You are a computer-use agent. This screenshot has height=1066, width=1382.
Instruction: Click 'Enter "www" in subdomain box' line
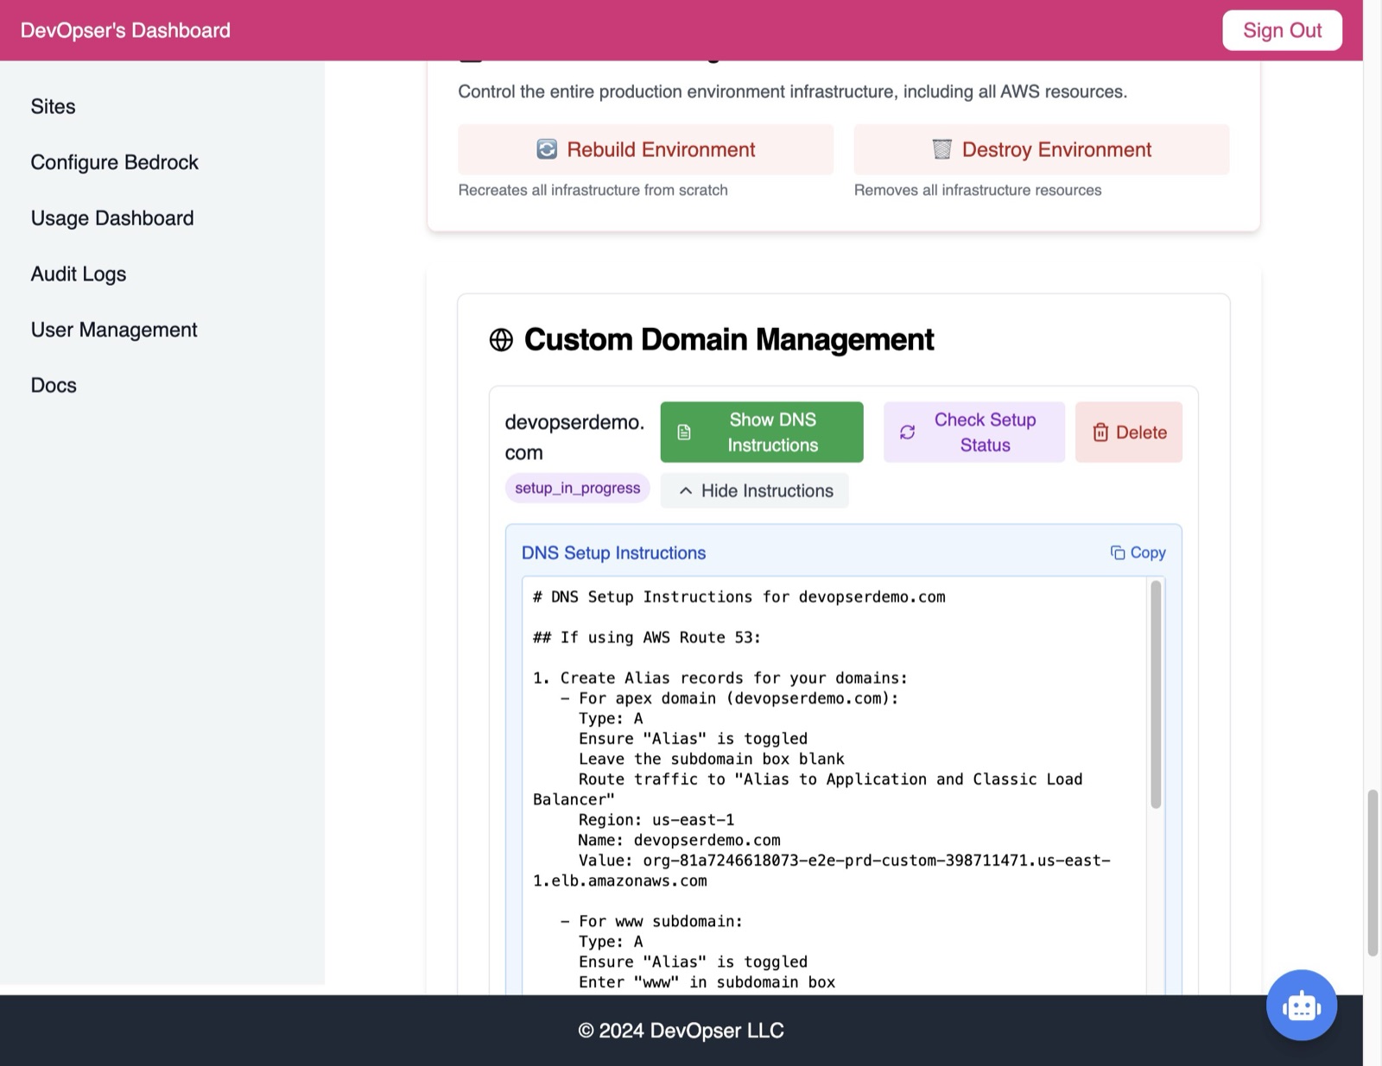pos(707,982)
